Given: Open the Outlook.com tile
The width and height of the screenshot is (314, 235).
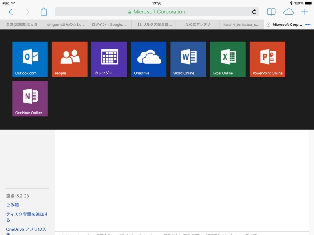Looking at the screenshot, I should 30,59.
